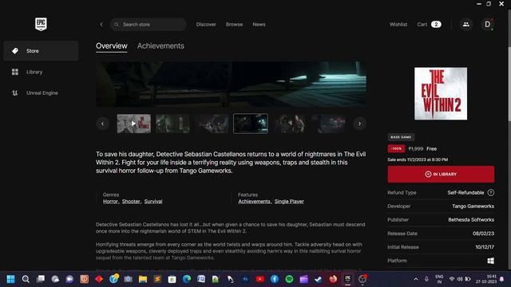Open the Shooter genre link

coord(131,202)
